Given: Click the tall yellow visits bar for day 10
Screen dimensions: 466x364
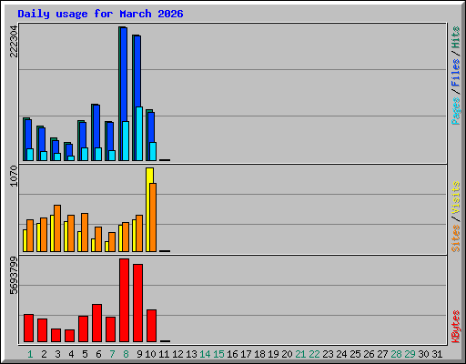Looking at the screenshot, I should click(149, 209).
